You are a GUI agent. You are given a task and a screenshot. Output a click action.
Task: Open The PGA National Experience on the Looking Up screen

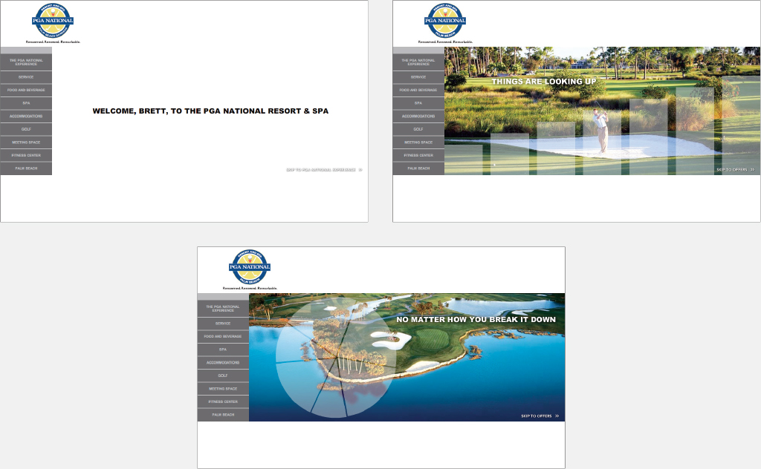418,62
